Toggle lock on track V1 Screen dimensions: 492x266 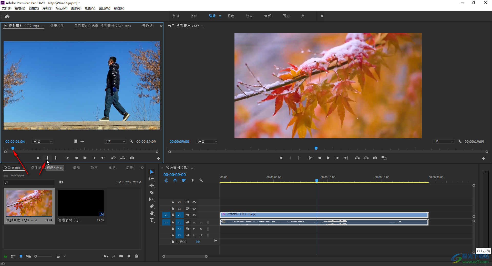[x=173, y=215]
